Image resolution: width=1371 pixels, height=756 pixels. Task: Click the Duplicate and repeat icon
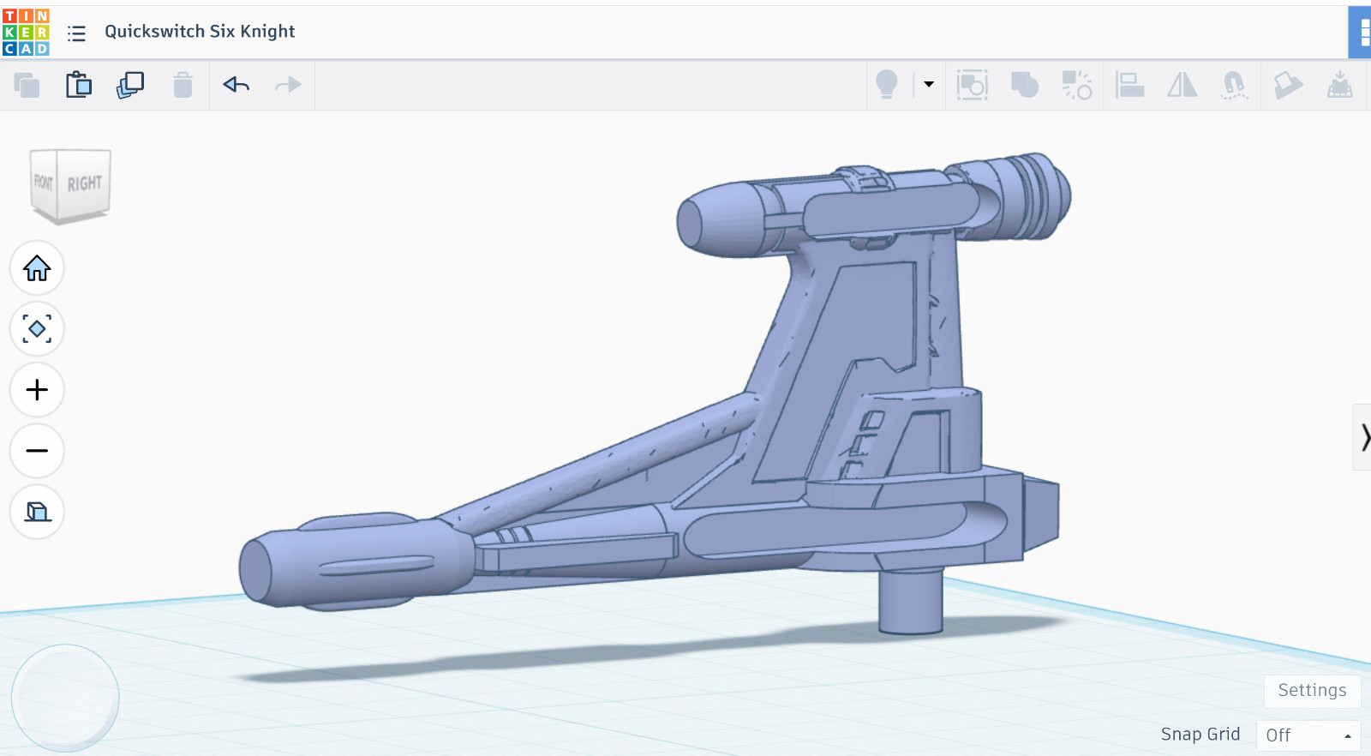(x=130, y=85)
